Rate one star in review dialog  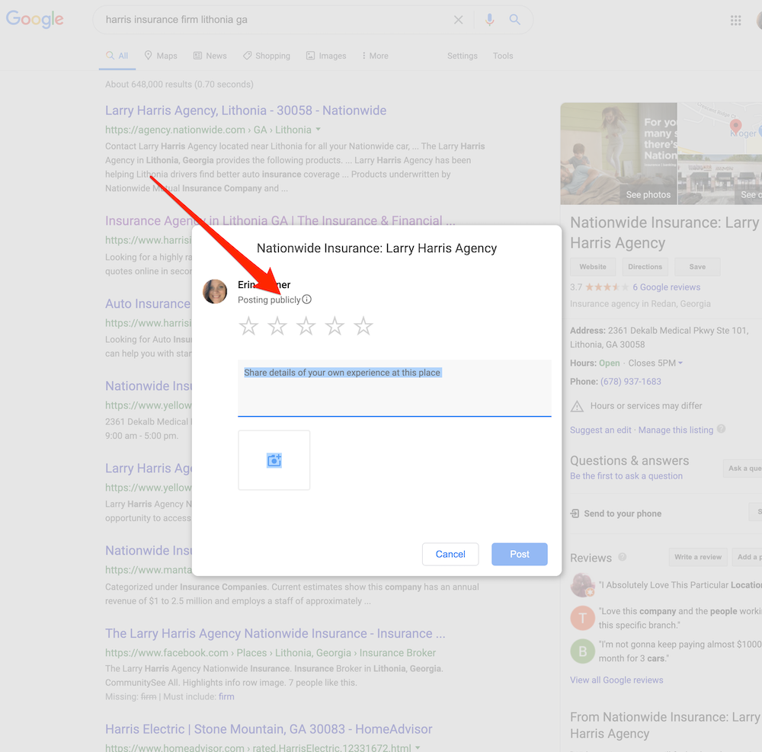[x=248, y=326]
